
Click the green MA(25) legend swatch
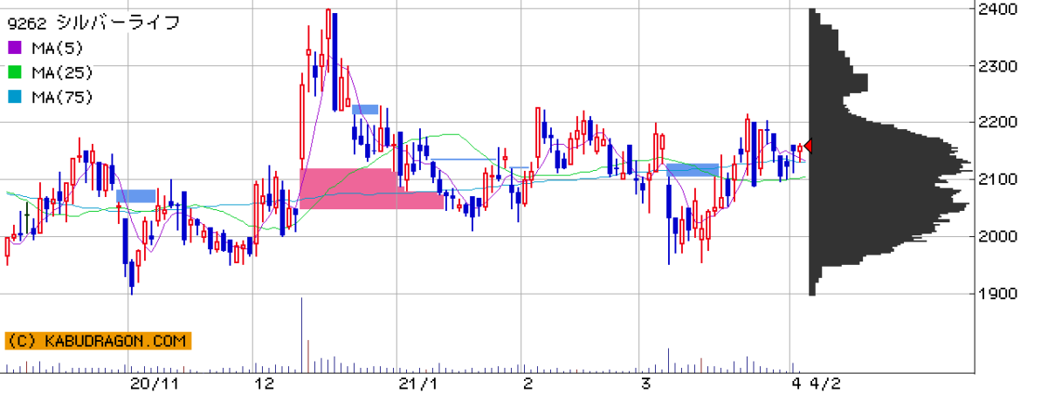(16, 72)
